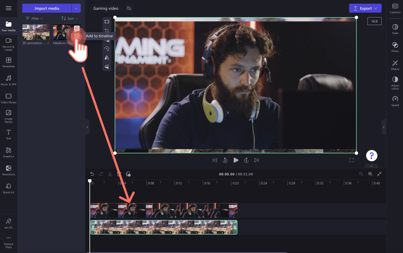
Task: Open the Adjust colors panel
Action: click(x=395, y=83)
